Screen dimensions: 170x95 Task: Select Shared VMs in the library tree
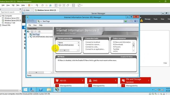(6, 25)
